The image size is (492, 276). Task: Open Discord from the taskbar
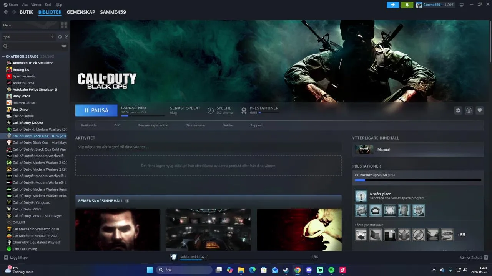pos(309,270)
